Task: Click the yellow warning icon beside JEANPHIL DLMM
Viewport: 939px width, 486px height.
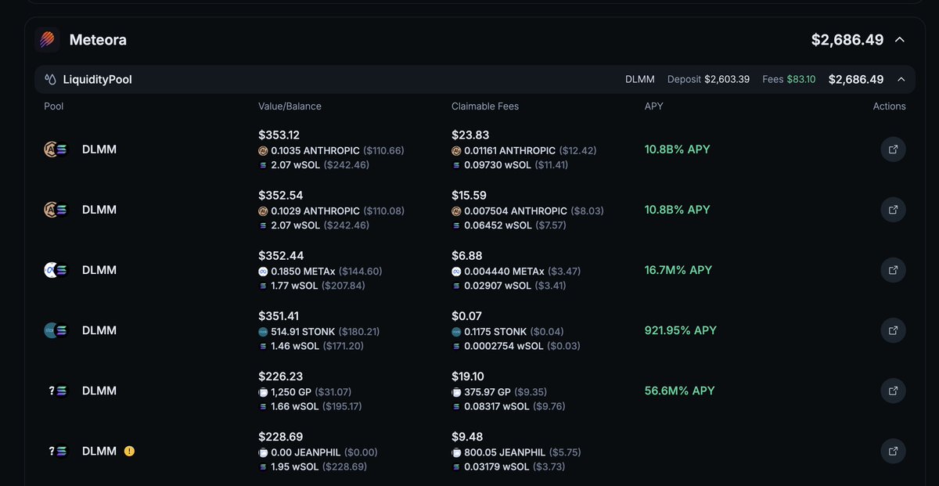Action: 129,451
